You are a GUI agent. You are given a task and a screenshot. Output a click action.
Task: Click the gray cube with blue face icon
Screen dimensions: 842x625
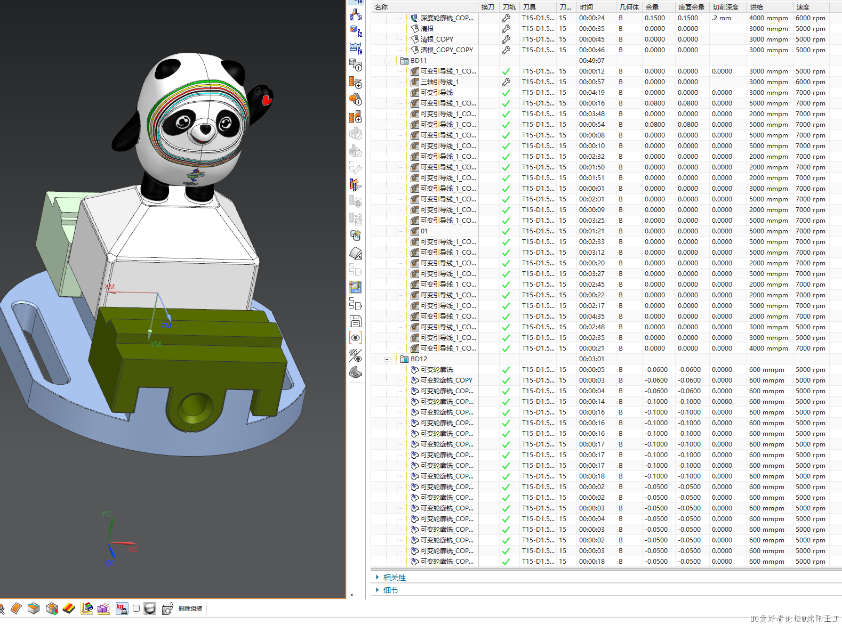coord(34,608)
